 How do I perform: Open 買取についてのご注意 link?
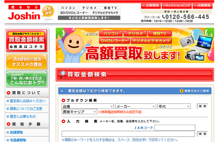click(26, 109)
